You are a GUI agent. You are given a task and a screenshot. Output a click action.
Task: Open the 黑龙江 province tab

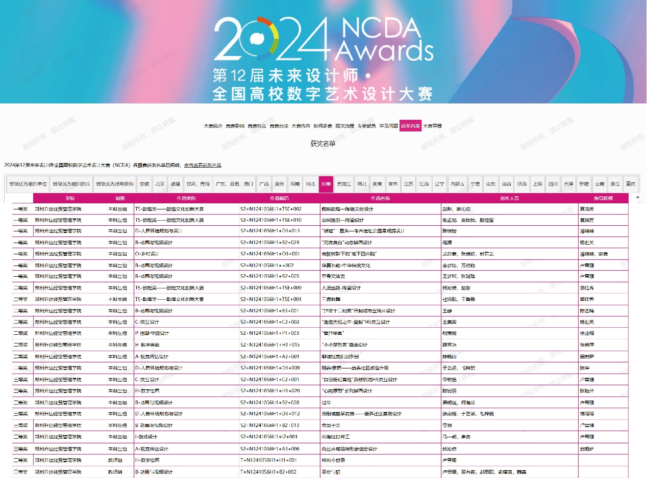tap(344, 184)
